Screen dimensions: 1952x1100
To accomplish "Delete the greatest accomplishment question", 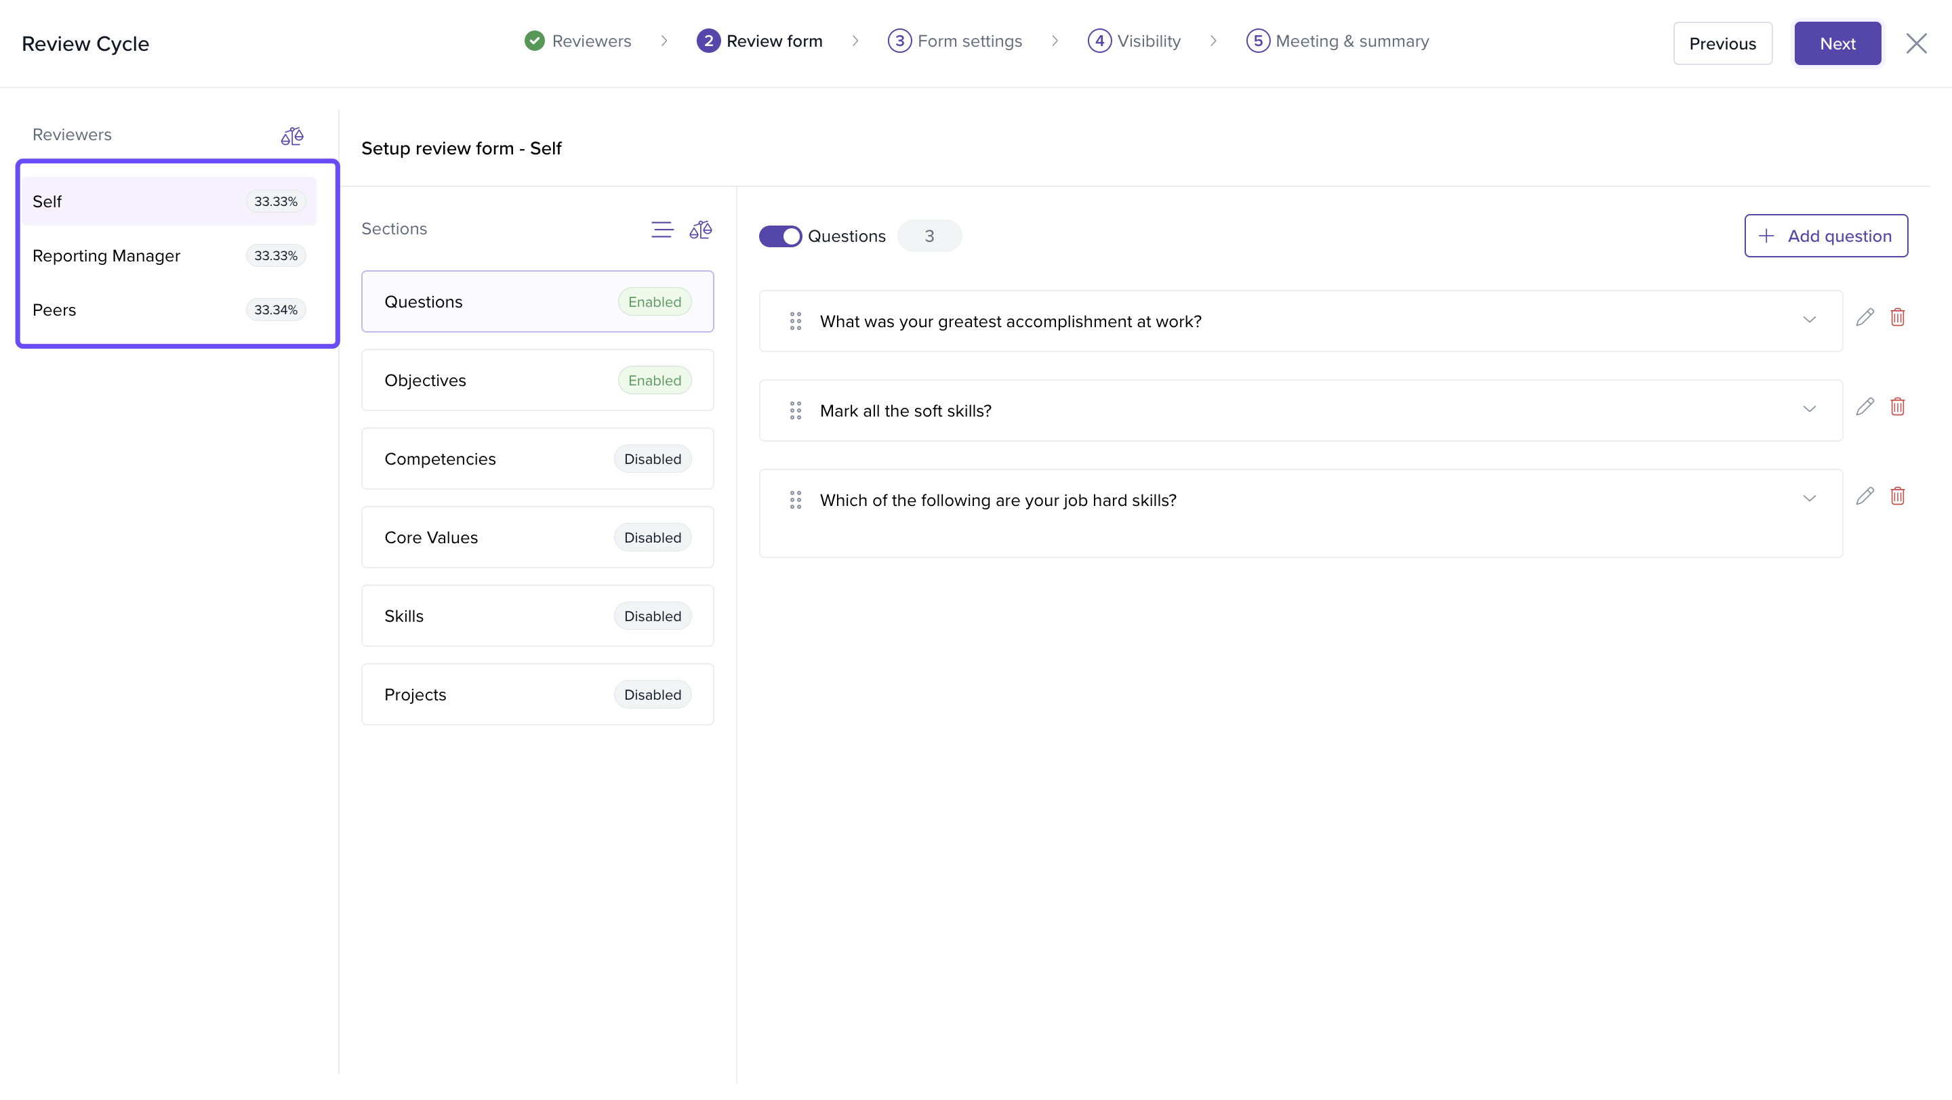I will pyautogui.click(x=1898, y=317).
